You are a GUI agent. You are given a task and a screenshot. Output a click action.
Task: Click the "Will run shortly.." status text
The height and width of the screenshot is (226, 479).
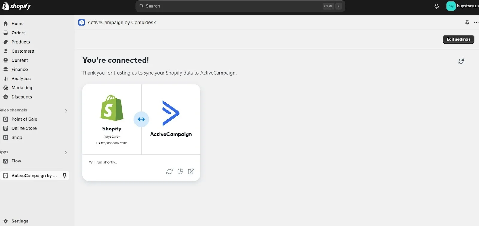103,162
